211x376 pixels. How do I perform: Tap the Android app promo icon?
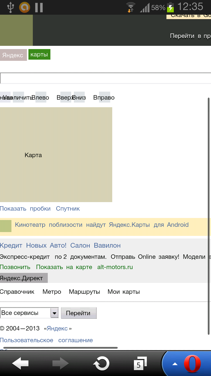(6, 226)
